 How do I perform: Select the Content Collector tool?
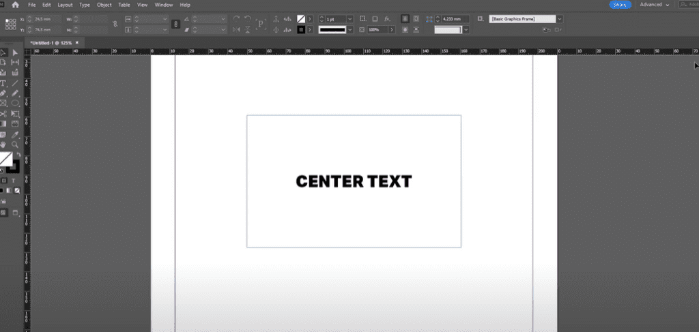(x=3, y=72)
